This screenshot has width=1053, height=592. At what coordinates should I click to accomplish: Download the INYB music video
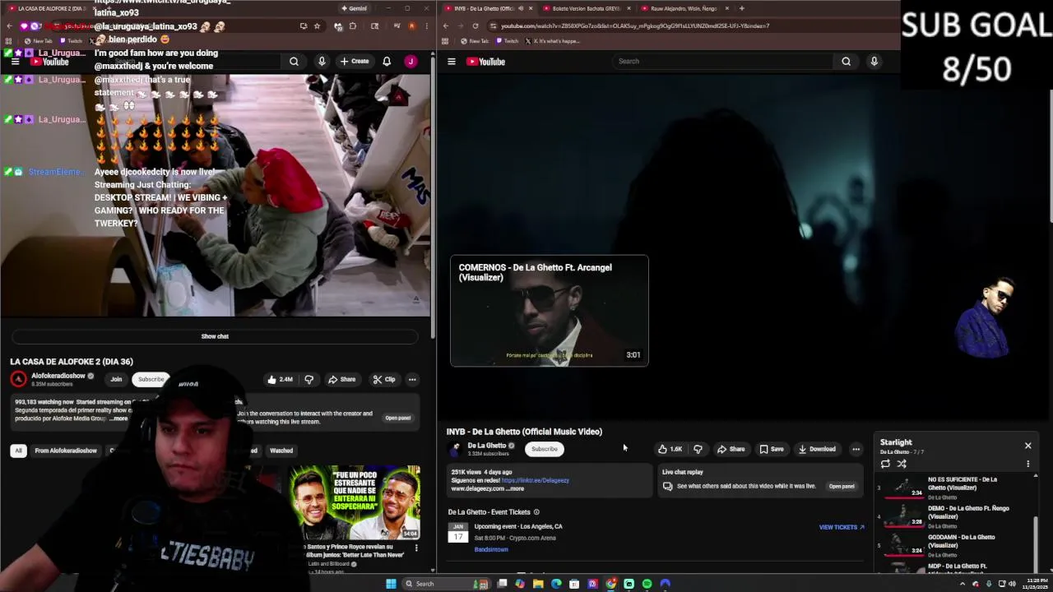816,449
